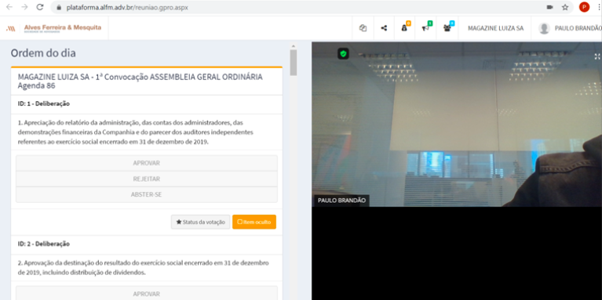Open the Chrome profile avatar menu
The image size is (602, 300).
[584, 7]
